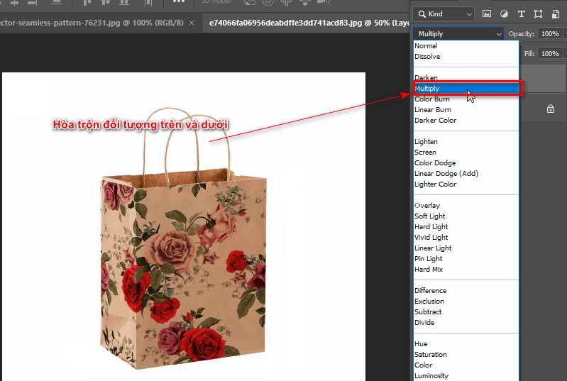
Task: Choose Hard Mix blend mode
Action: click(x=466, y=270)
